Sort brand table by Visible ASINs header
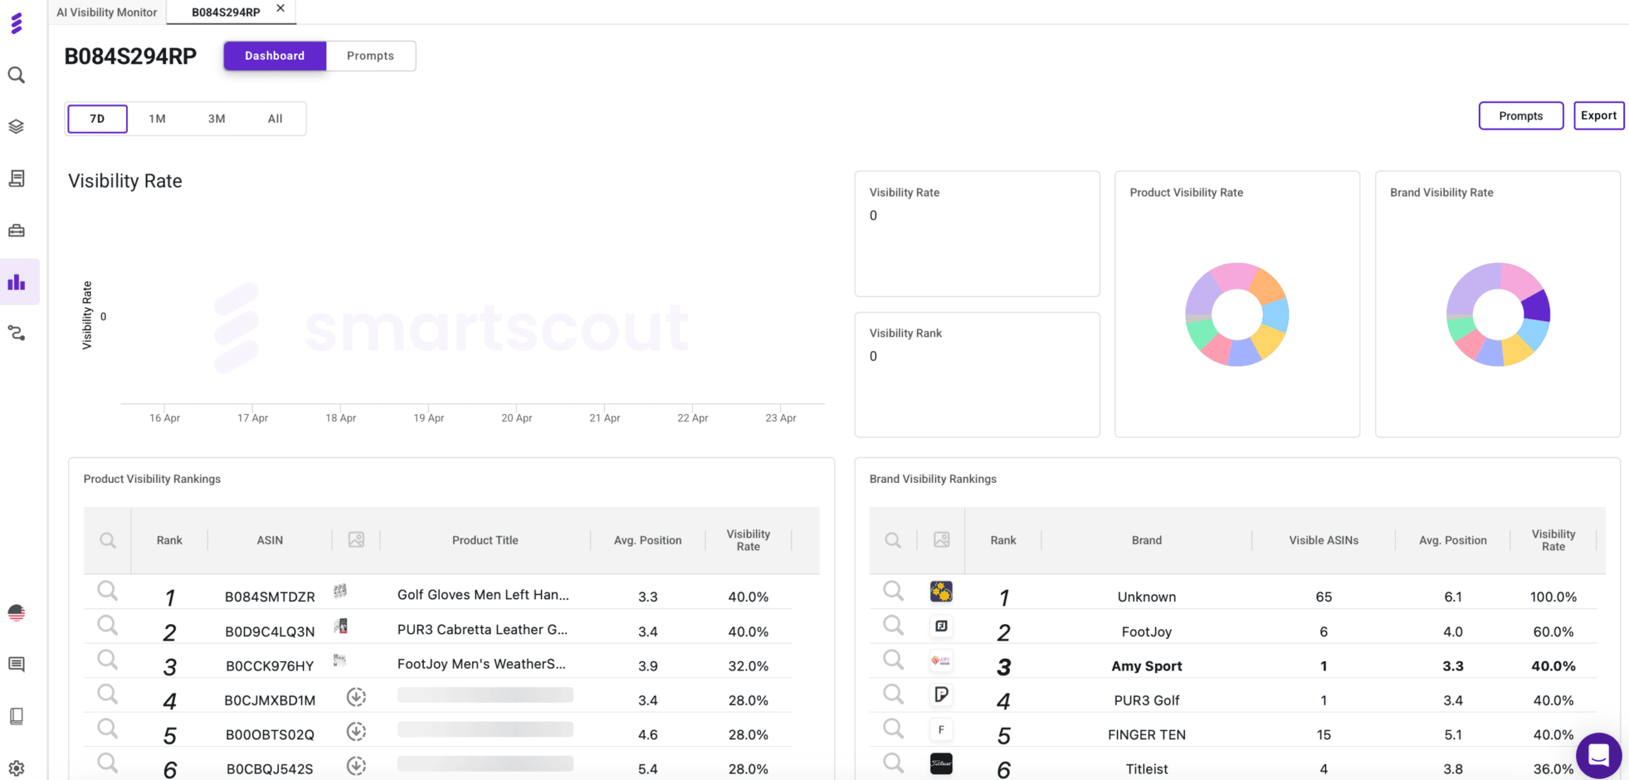 tap(1323, 540)
